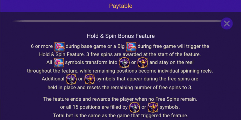Click the horizontal scroll indicator bar under the header
The width and height of the screenshot is (241, 120).
click(x=117, y=21)
